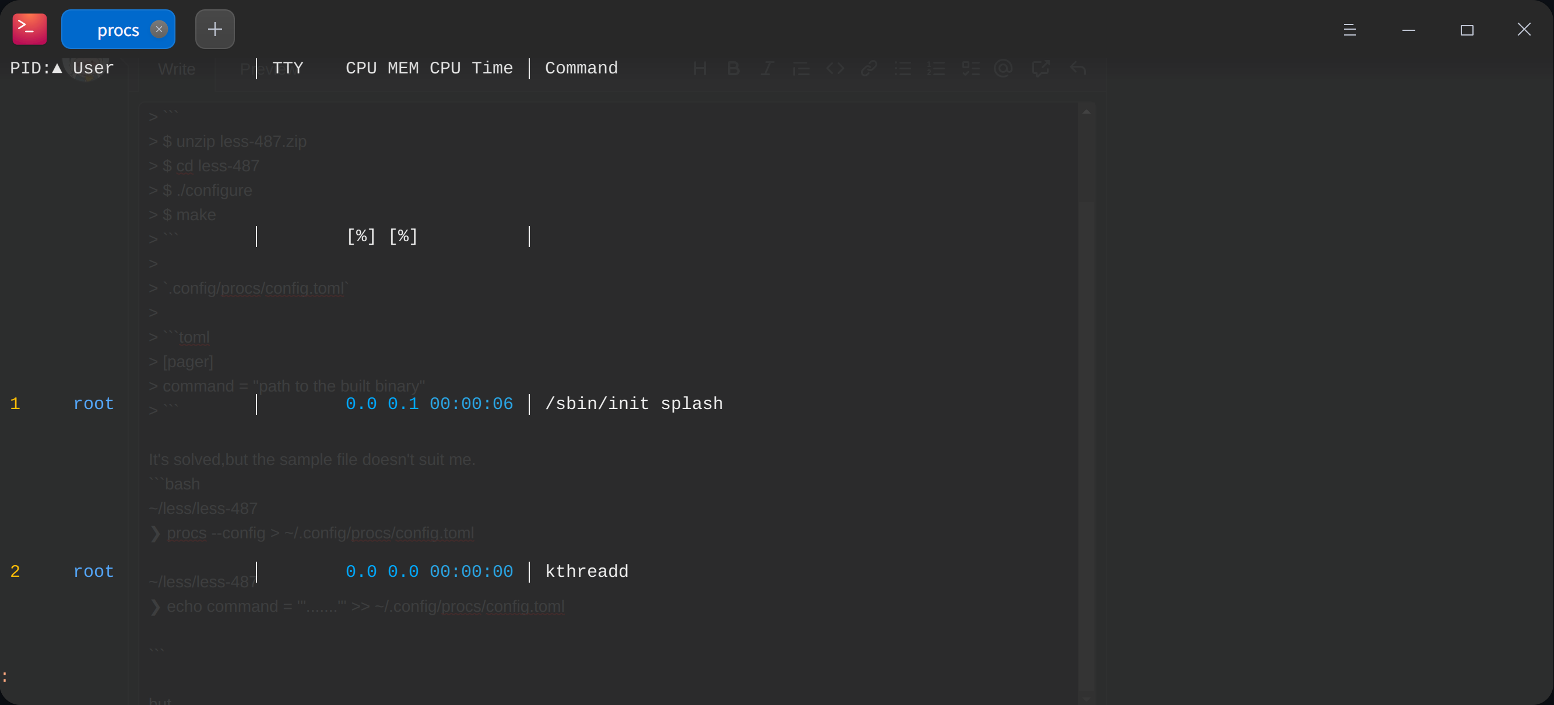1554x705 pixels.
Task: Insert a heading with the H icon
Action: point(700,68)
